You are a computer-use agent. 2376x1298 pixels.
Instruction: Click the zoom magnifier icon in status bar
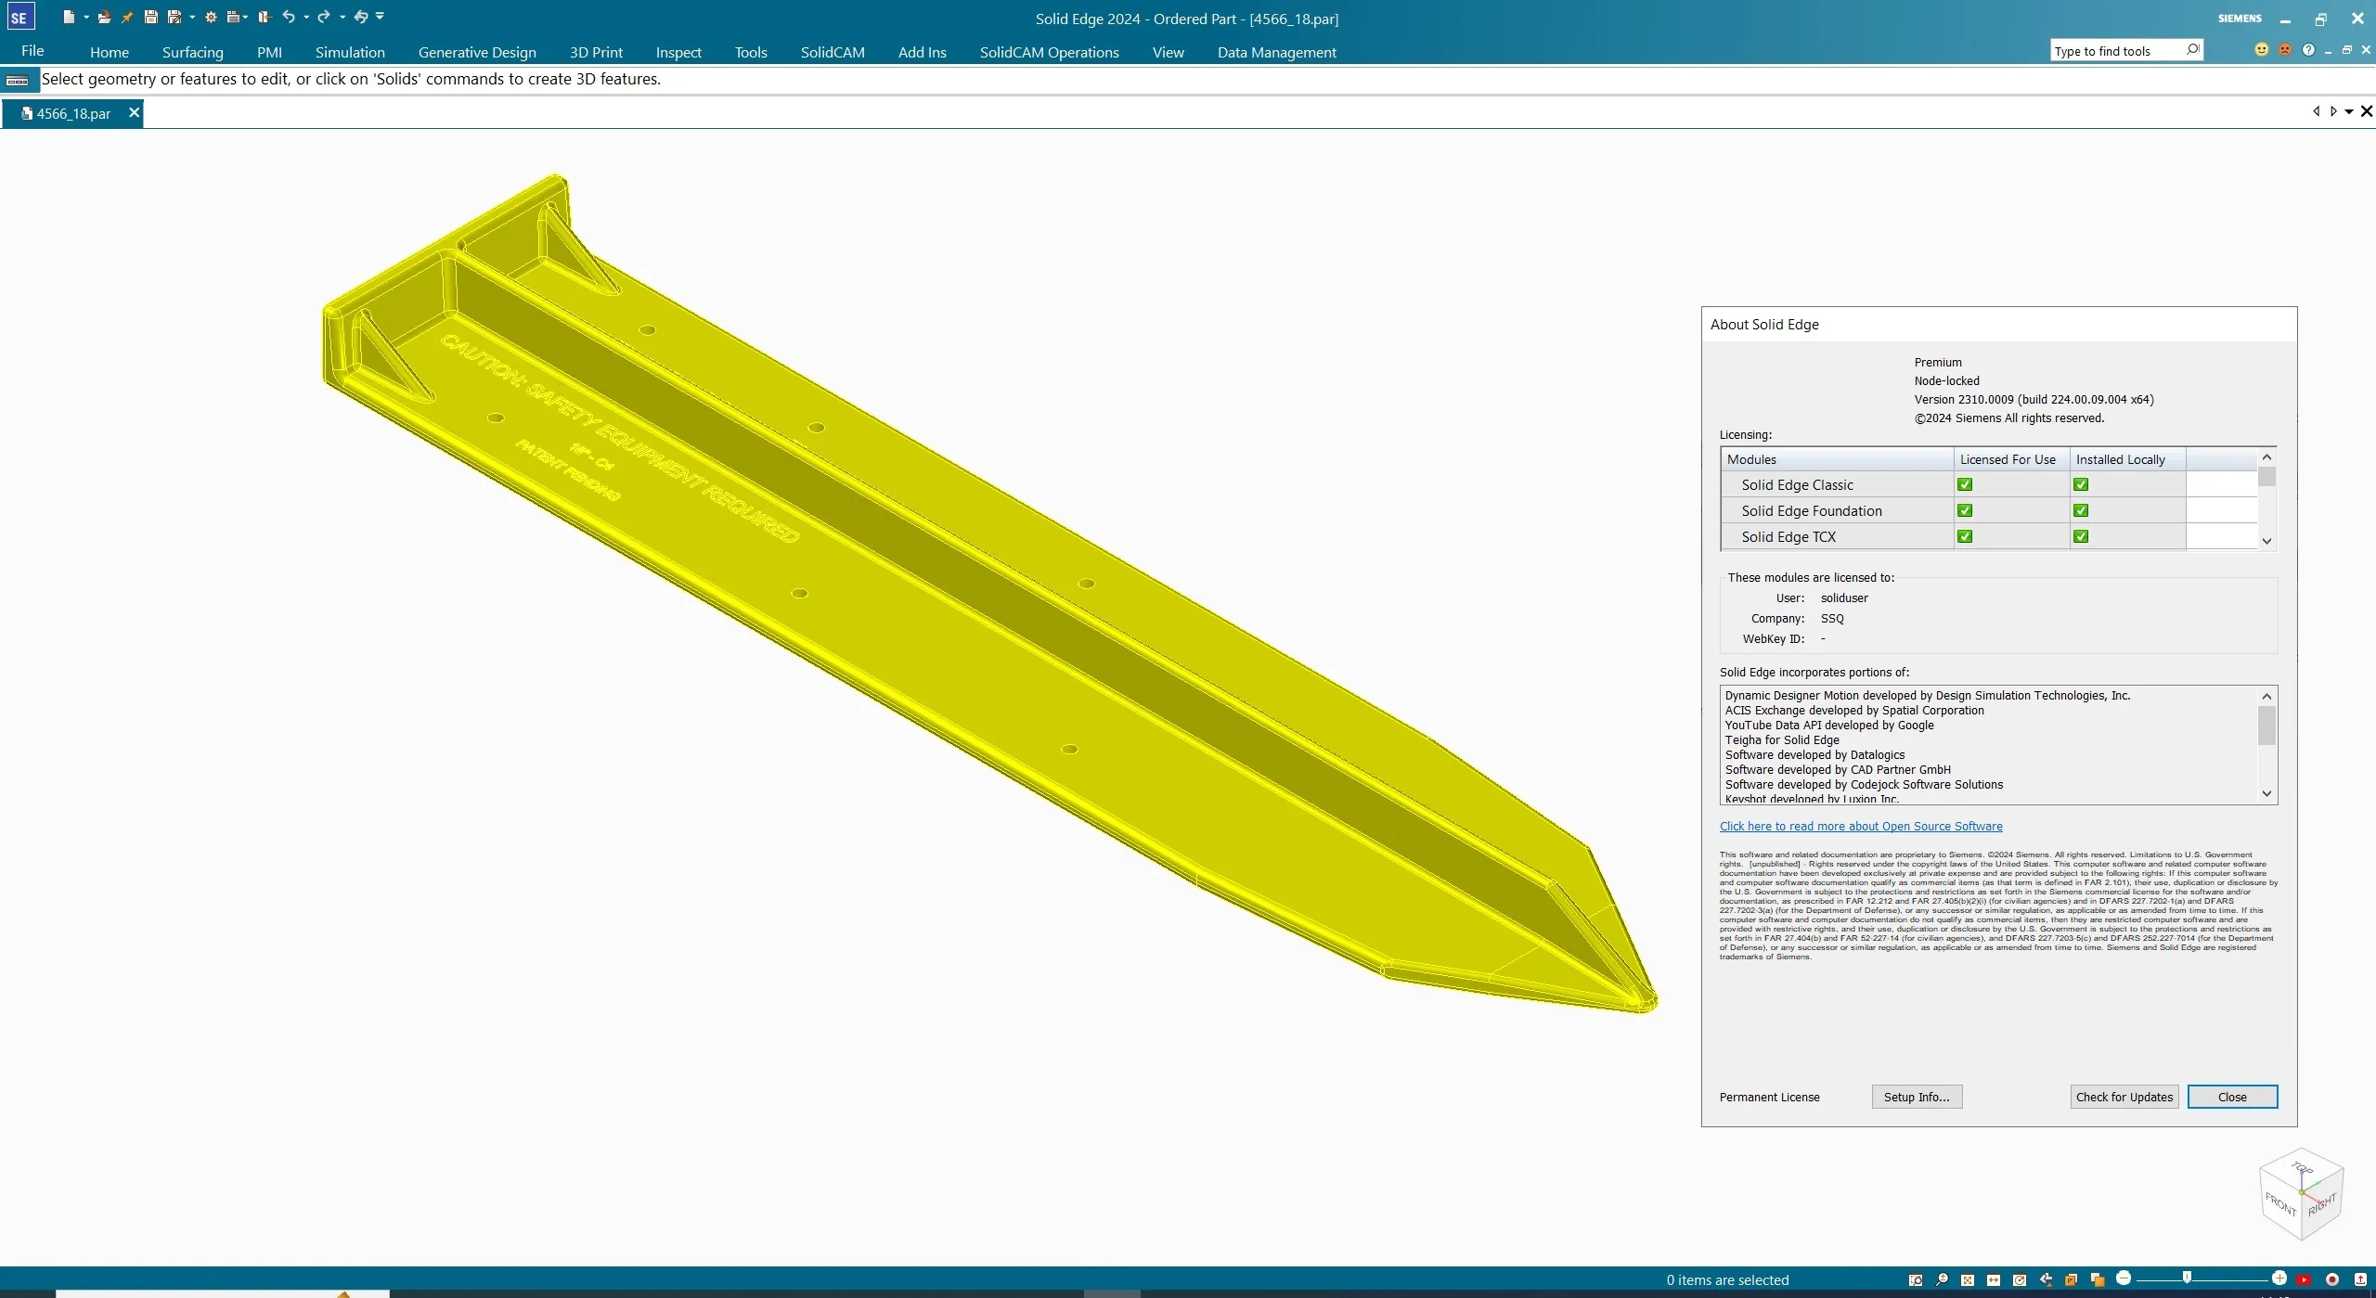(x=1942, y=1280)
